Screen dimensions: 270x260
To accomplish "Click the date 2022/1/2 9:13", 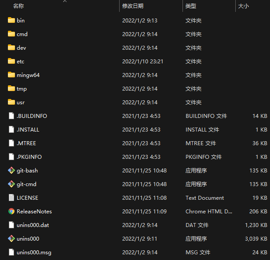I will (140, 20).
